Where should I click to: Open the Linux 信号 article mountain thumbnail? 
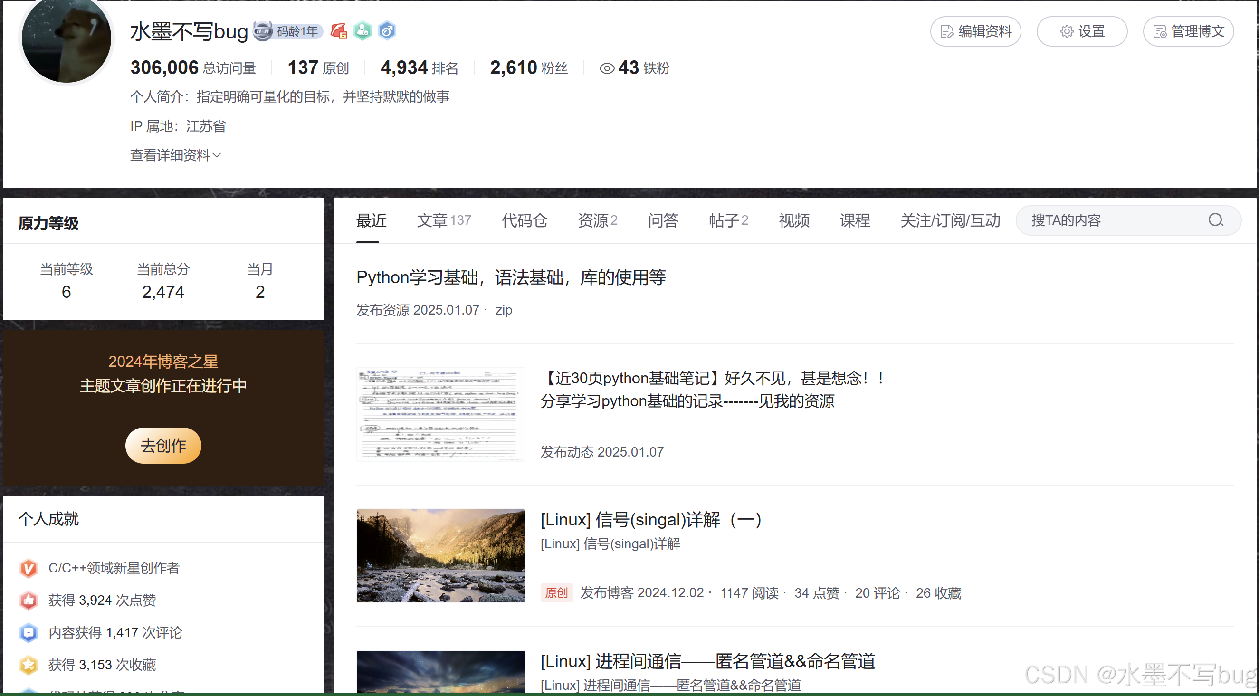(440, 556)
